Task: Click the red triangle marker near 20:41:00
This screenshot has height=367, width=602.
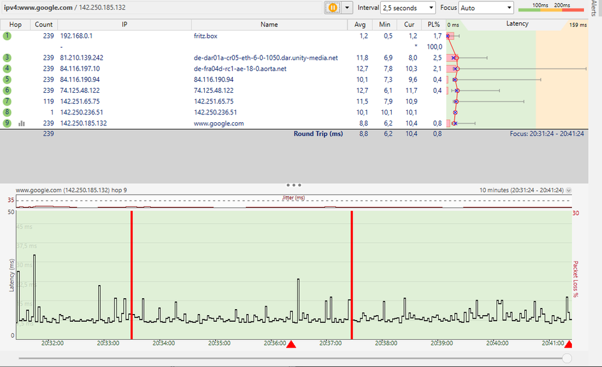Action: tap(568, 344)
